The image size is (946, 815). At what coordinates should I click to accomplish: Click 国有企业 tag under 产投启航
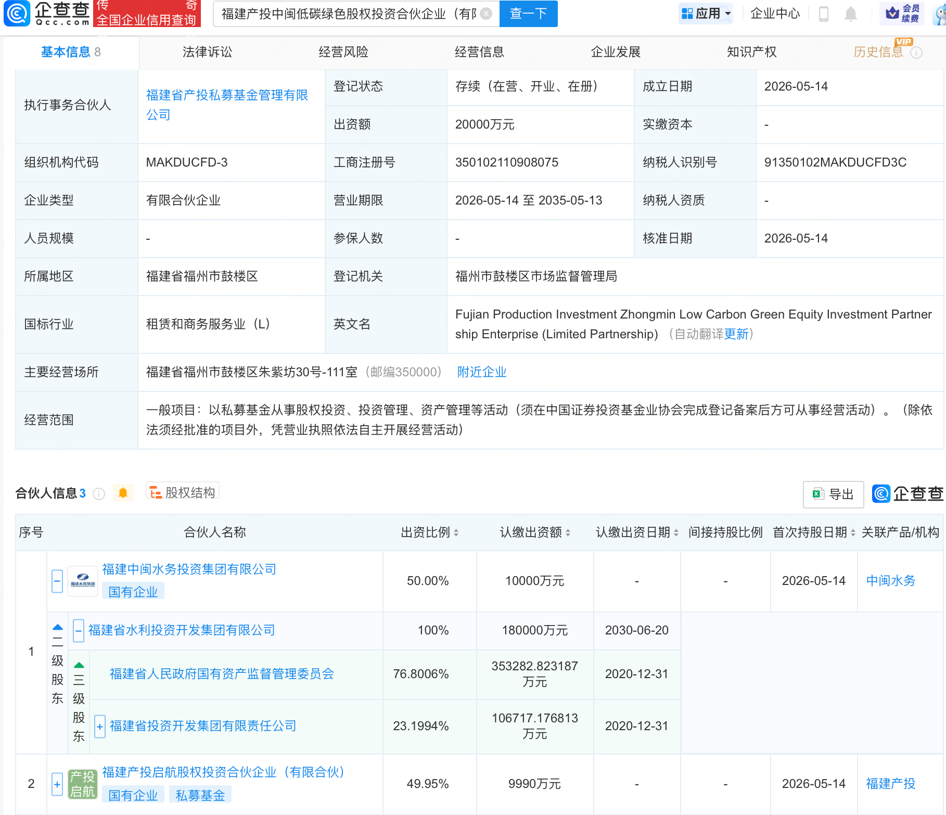coord(133,795)
